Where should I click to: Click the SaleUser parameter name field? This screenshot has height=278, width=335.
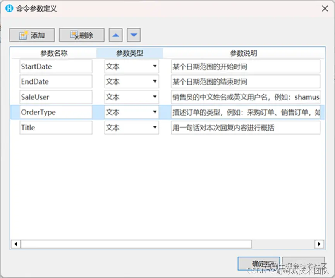(x=56, y=97)
